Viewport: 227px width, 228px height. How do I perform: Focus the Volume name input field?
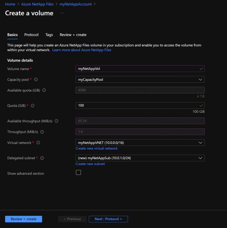click(x=140, y=69)
